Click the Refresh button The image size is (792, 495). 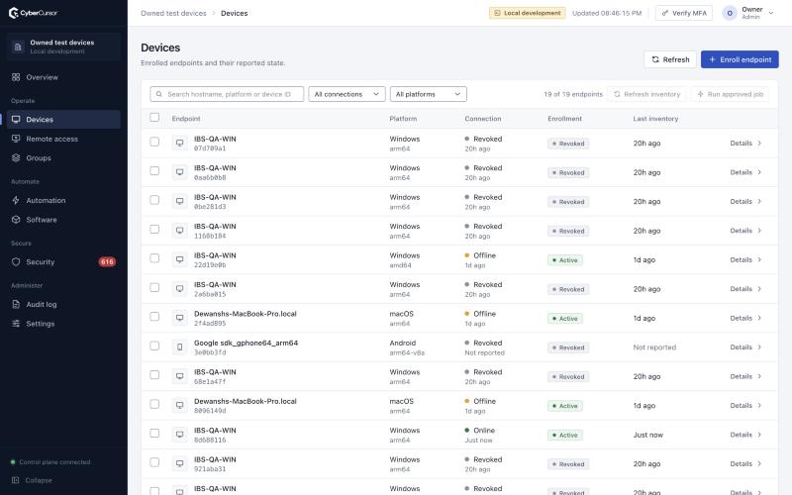[x=670, y=59]
